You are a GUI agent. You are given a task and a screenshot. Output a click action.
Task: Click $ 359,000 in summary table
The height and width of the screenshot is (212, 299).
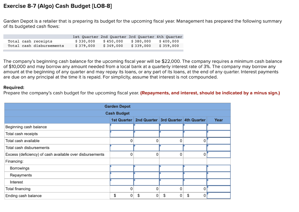point(169,46)
